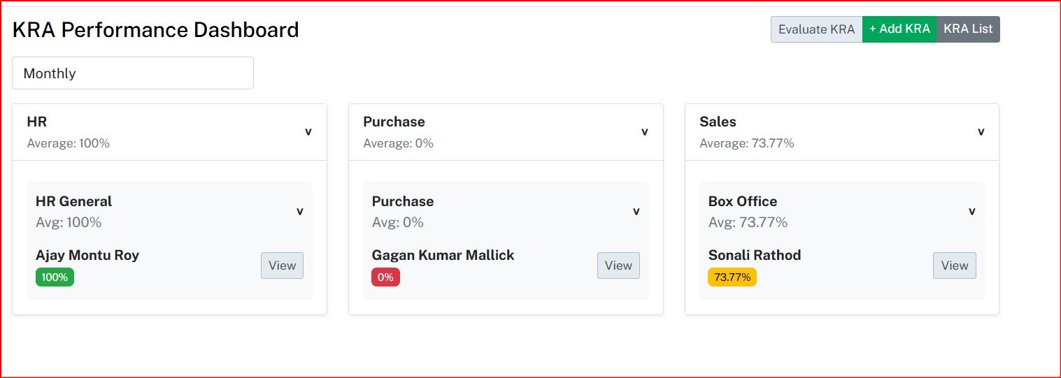1061x378 pixels.
Task: Click the yellow 73.77% score badge
Action: pos(732,277)
